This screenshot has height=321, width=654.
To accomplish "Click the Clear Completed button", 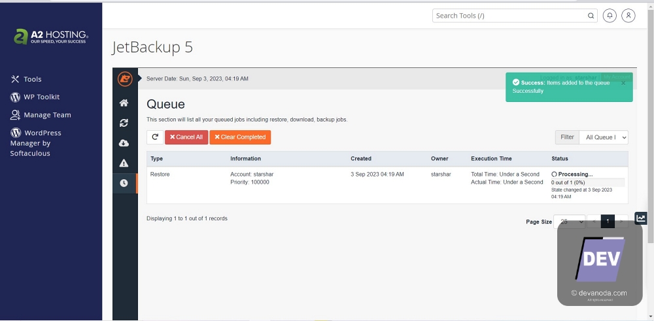I will [x=240, y=137].
